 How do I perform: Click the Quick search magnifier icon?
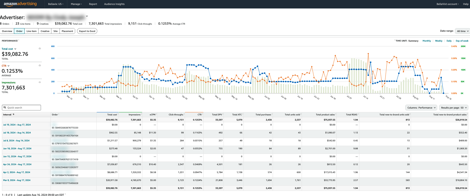point(5,108)
